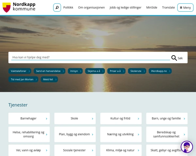Open the MinSide link

click(x=152, y=7)
